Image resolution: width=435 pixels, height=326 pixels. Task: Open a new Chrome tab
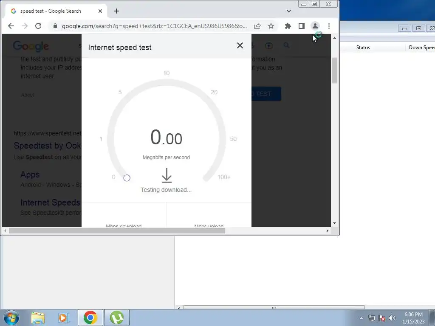tap(116, 11)
